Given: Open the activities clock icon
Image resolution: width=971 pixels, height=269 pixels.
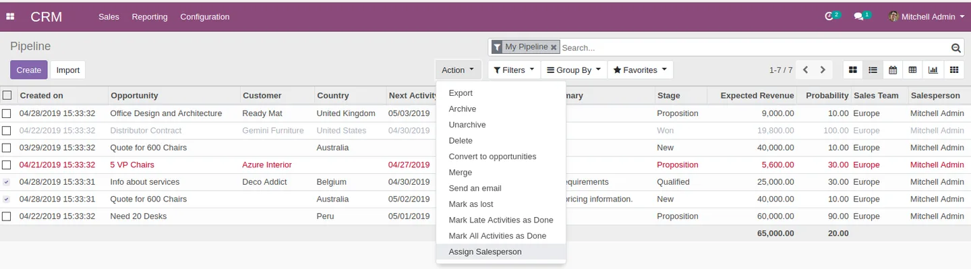Looking at the screenshot, I should point(829,16).
